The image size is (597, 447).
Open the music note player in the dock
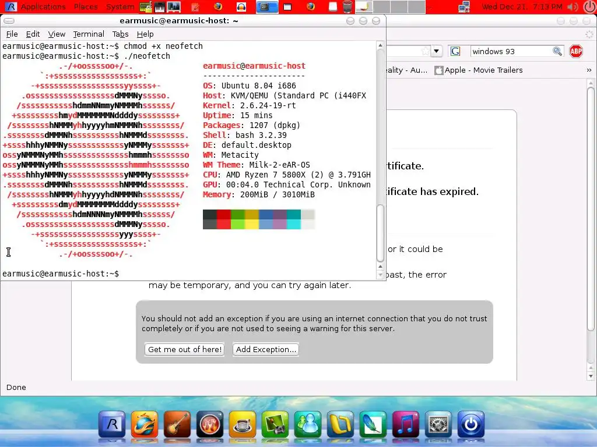click(406, 424)
